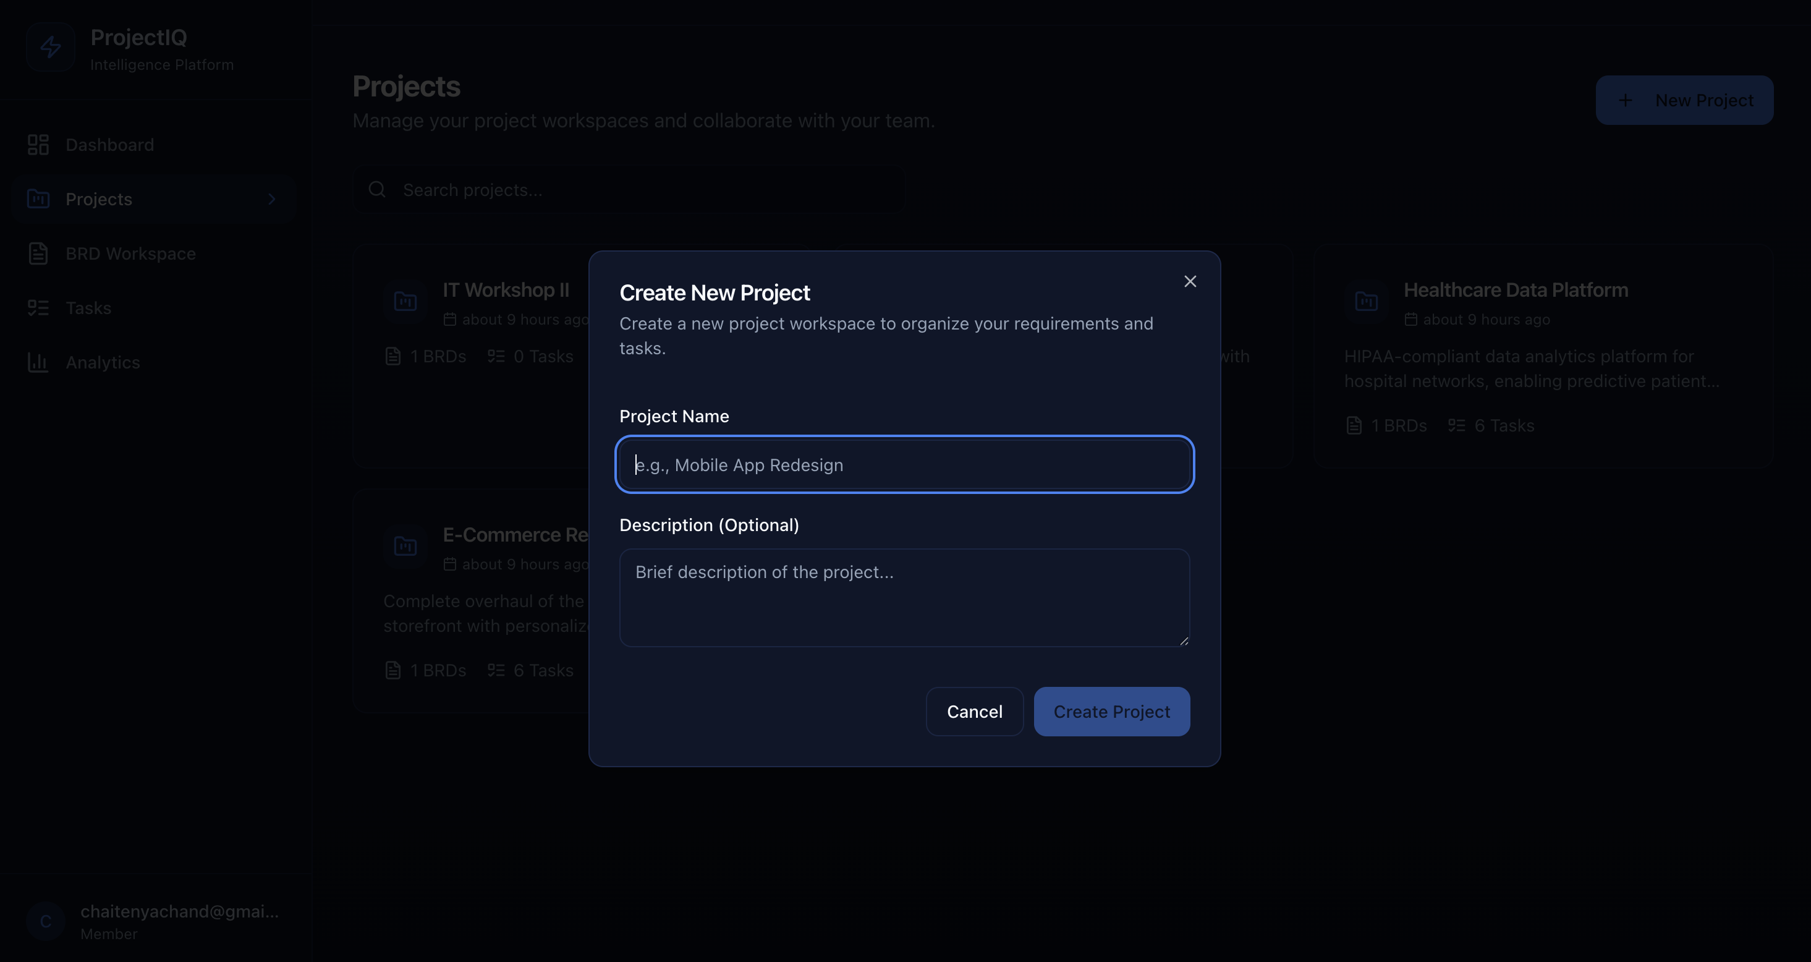Click the Analytics bar chart icon
The height and width of the screenshot is (962, 1811).
[38, 362]
